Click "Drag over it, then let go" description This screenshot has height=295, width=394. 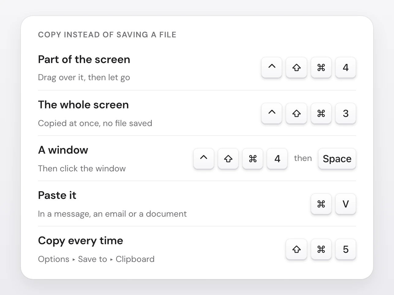pyautogui.click(x=84, y=77)
